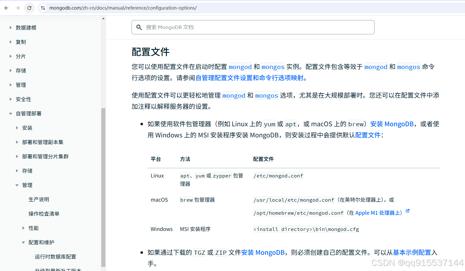
Task: Click the macOS cell in the table
Action: pyautogui.click(x=159, y=200)
